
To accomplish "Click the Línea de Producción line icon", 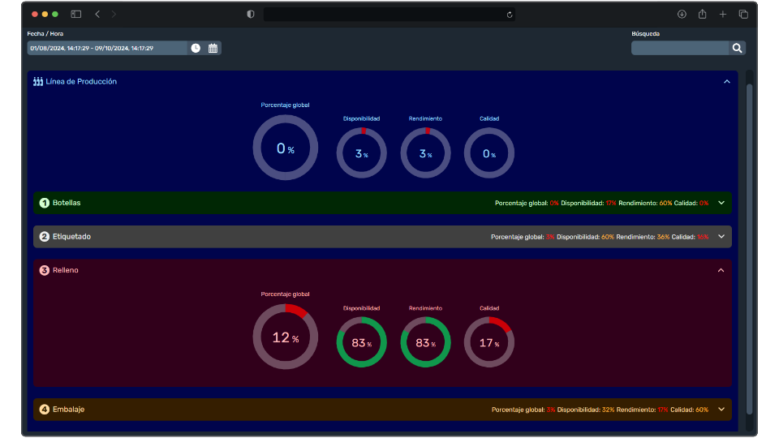I will [38, 82].
